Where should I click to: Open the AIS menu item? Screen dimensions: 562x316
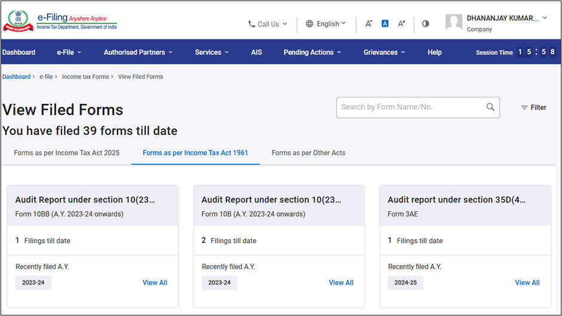[x=256, y=53]
